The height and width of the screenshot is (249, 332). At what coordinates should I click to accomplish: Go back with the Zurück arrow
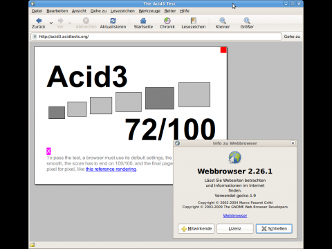(39, 21)
